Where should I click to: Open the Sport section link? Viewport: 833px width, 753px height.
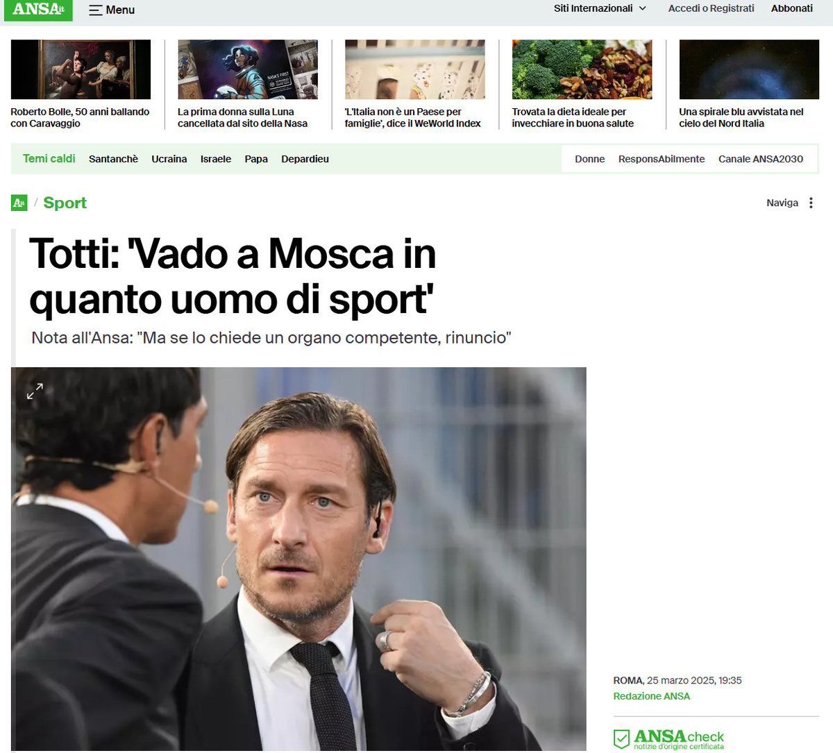(x=65, y=203)
